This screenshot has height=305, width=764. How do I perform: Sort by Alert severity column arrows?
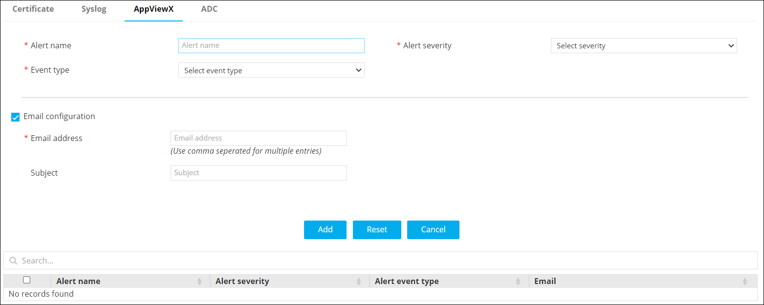tap(359, 282)
